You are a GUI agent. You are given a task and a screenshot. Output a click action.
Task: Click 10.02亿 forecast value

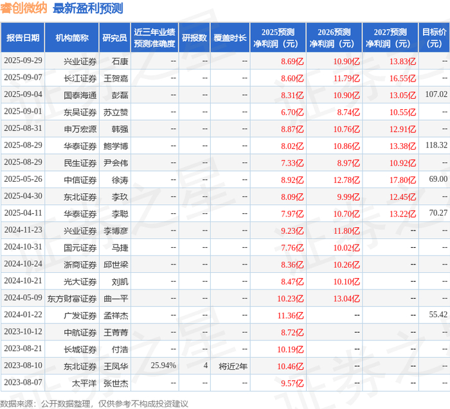click(x=346, y=247)
